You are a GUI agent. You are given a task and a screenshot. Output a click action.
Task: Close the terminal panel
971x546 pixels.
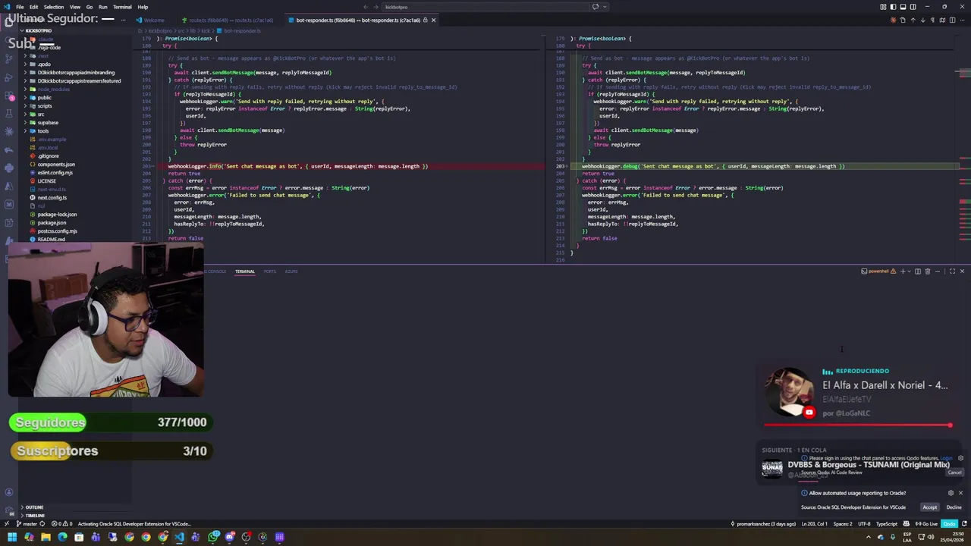pyautogui.click(x=962, y=271)
